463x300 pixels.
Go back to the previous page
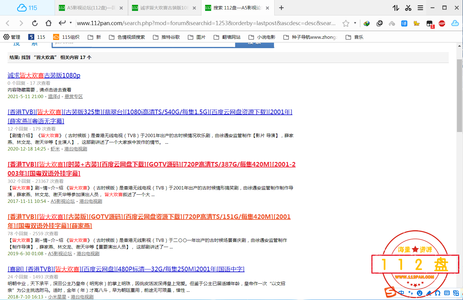pos(8,23)
